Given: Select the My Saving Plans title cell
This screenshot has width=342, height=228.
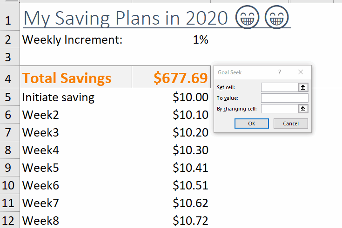Looking at the screenshot, I should tap(126, 18).
